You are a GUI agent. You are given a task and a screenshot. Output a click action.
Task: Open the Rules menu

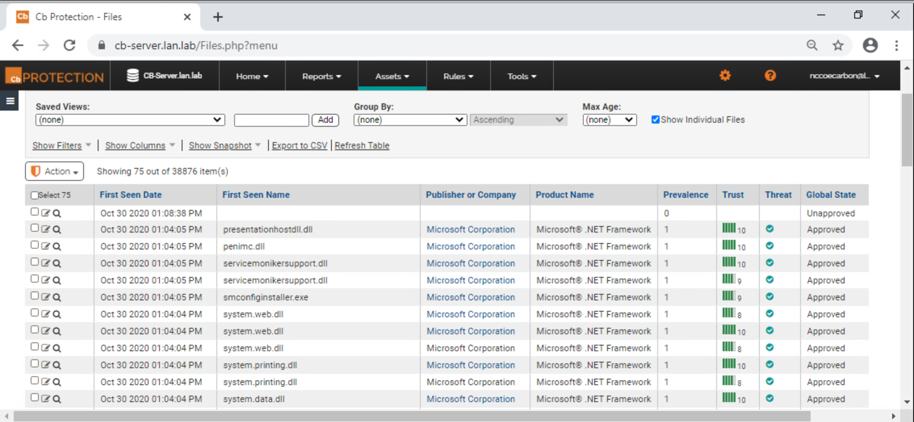coord(458,76)
